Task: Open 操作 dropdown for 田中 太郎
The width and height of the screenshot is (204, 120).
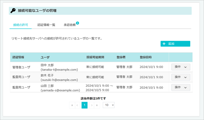Action: (x=181, y=67)
